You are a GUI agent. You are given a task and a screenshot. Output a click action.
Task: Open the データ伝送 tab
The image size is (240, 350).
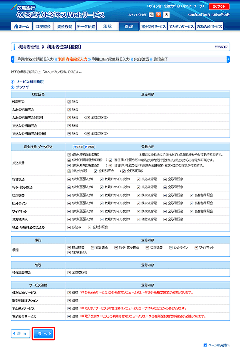(x=86, y=26)
